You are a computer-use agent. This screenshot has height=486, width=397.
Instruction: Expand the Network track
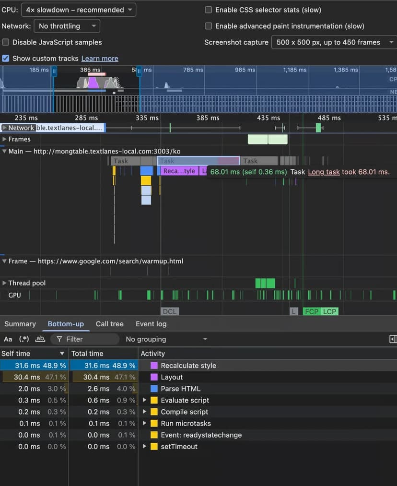tap(5, 128)
